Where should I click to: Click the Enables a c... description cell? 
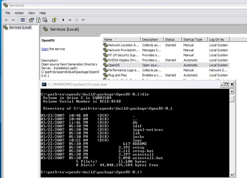152,75
